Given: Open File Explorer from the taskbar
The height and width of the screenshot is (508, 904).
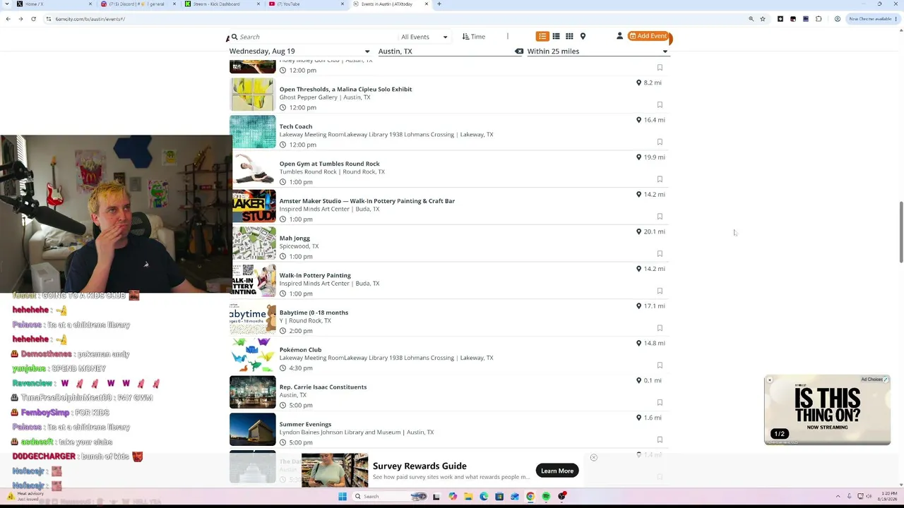Looking at the screenshot, I should [468, 497].
